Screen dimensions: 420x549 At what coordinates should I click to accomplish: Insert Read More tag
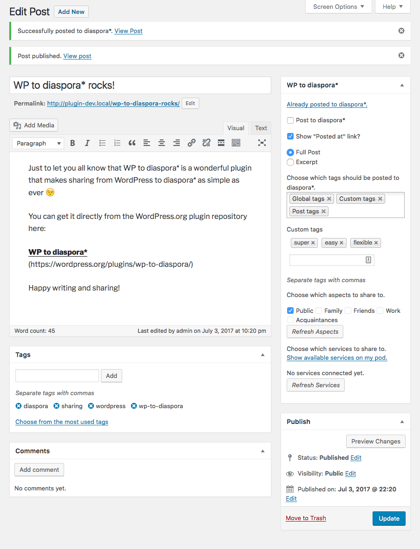221,143
